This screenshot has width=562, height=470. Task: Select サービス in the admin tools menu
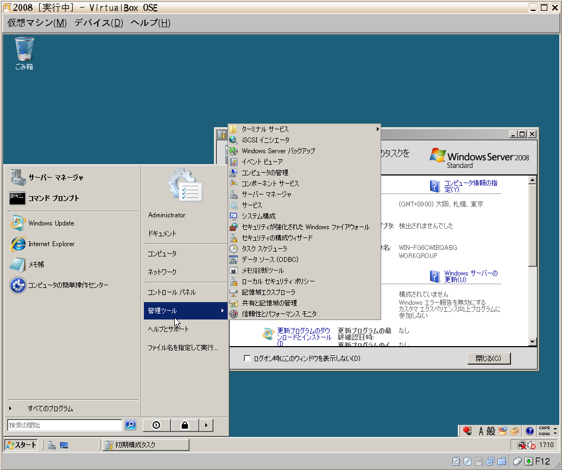click(304, 205)
